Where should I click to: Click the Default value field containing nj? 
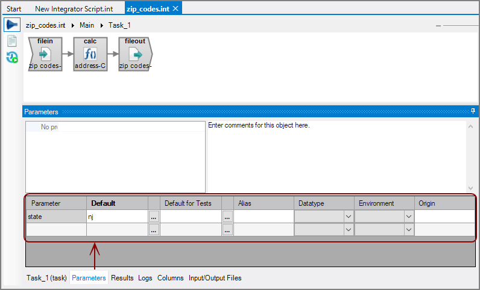point(117,216)
